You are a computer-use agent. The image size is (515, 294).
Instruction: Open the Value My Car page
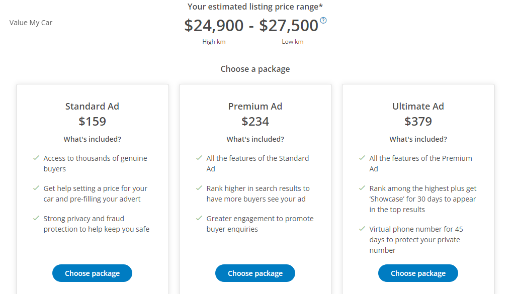point(31,22)
